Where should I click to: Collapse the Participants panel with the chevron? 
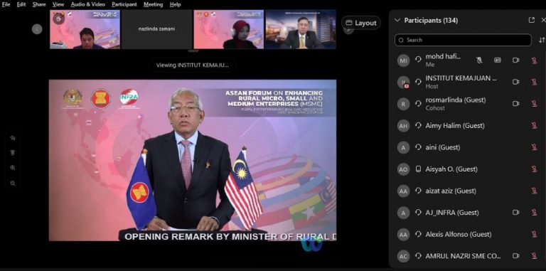click(x=397, y=20)
